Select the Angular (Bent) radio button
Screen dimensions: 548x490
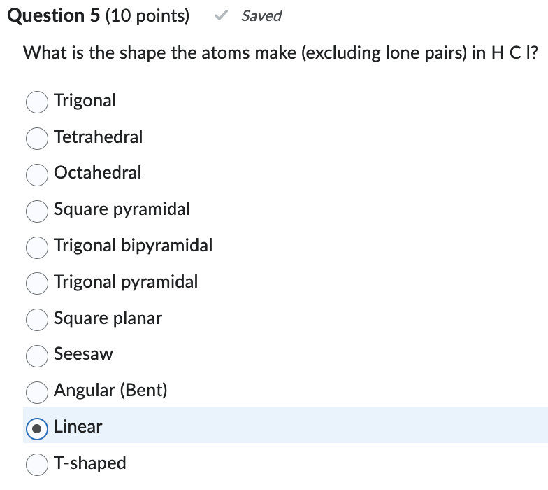click(37, 392)
